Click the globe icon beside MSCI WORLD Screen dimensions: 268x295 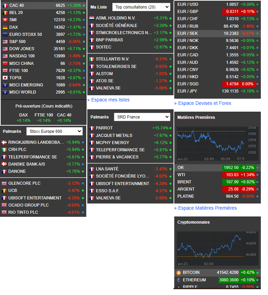5,92
